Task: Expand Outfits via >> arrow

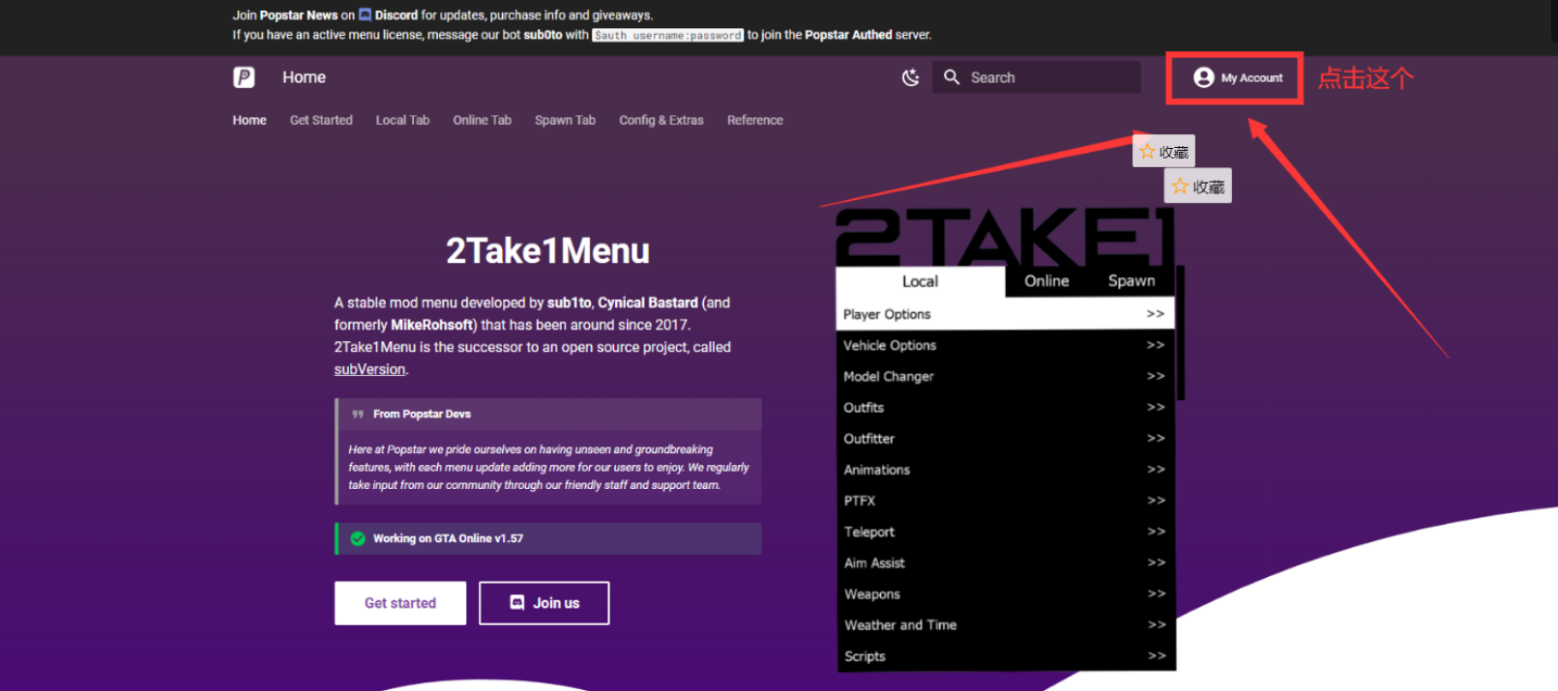Action: (x=1156, y=407)
